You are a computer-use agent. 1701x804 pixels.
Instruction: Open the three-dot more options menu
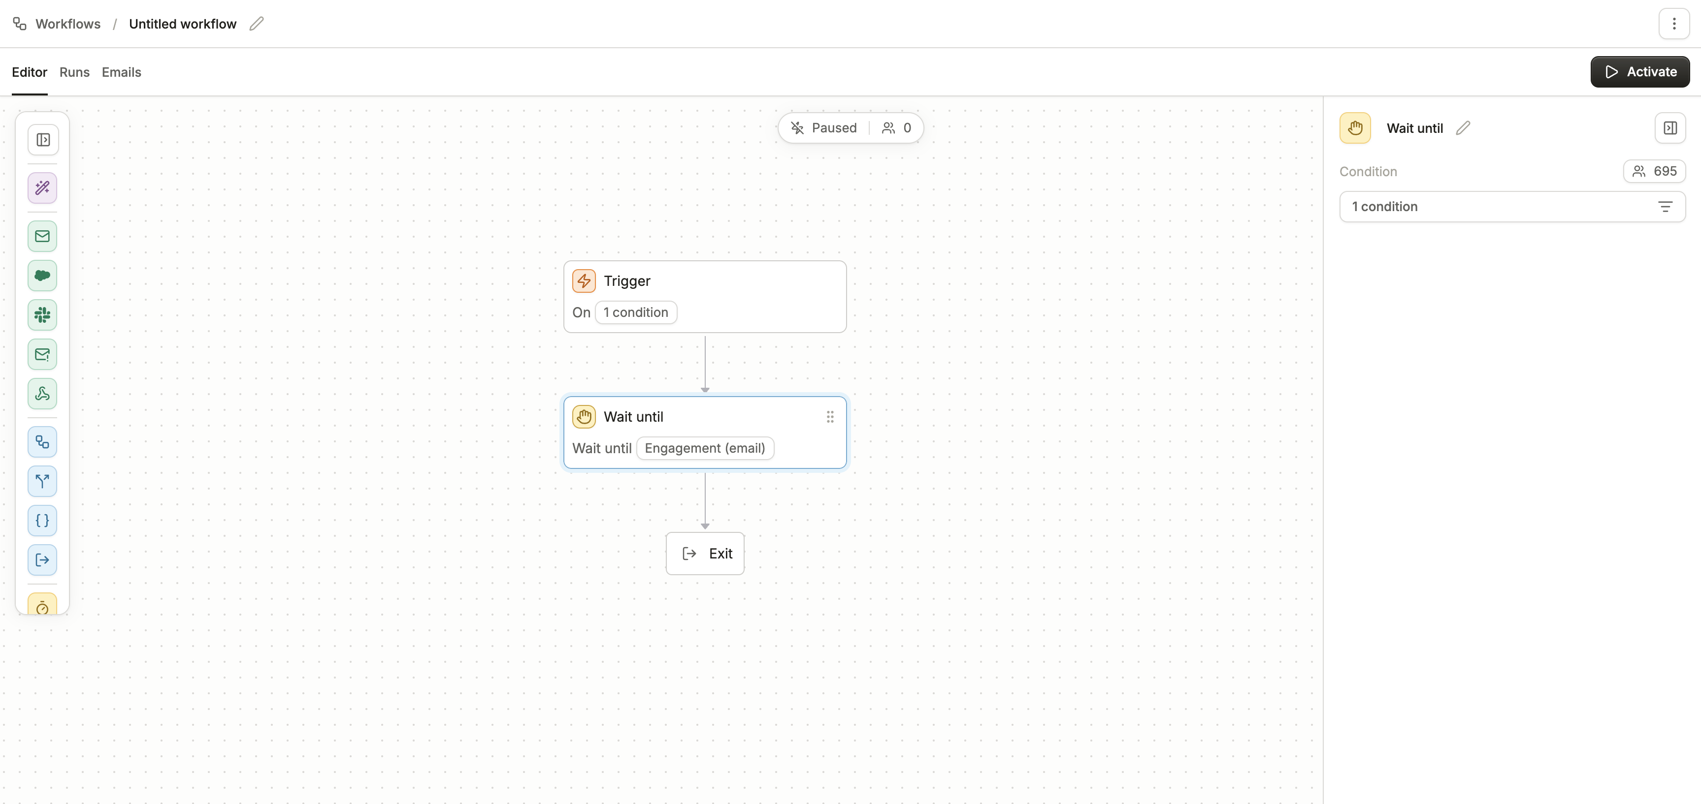coord(1673,24)
